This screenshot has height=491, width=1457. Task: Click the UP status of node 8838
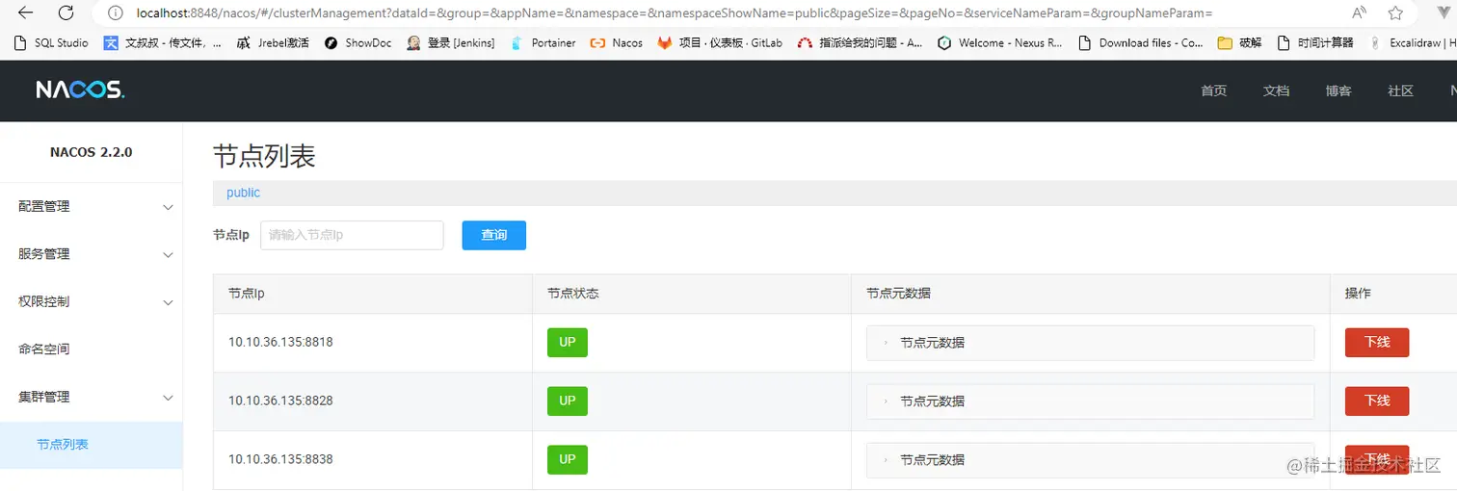tap(568, 460)
